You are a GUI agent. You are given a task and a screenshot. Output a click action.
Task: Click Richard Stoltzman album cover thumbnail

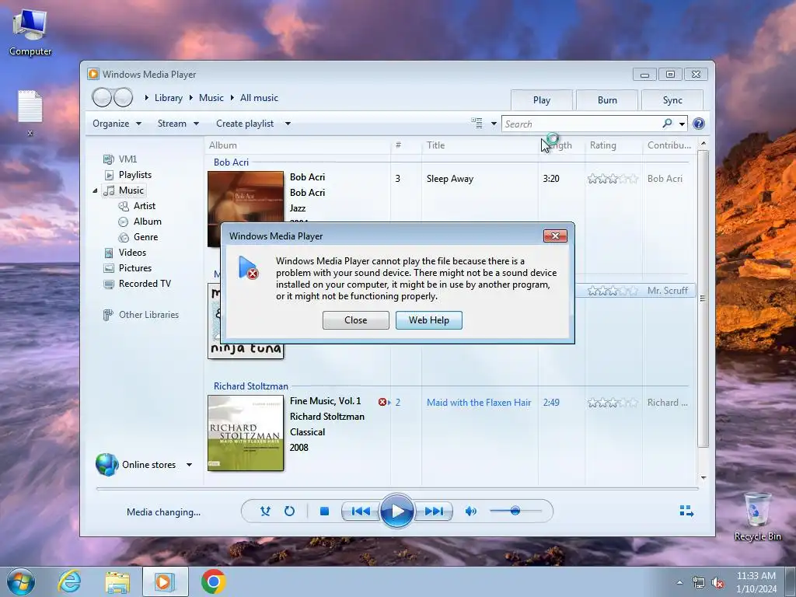(x=246, y=433)
